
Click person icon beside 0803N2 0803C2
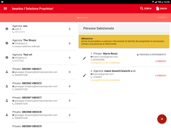(x=7, y=86)
